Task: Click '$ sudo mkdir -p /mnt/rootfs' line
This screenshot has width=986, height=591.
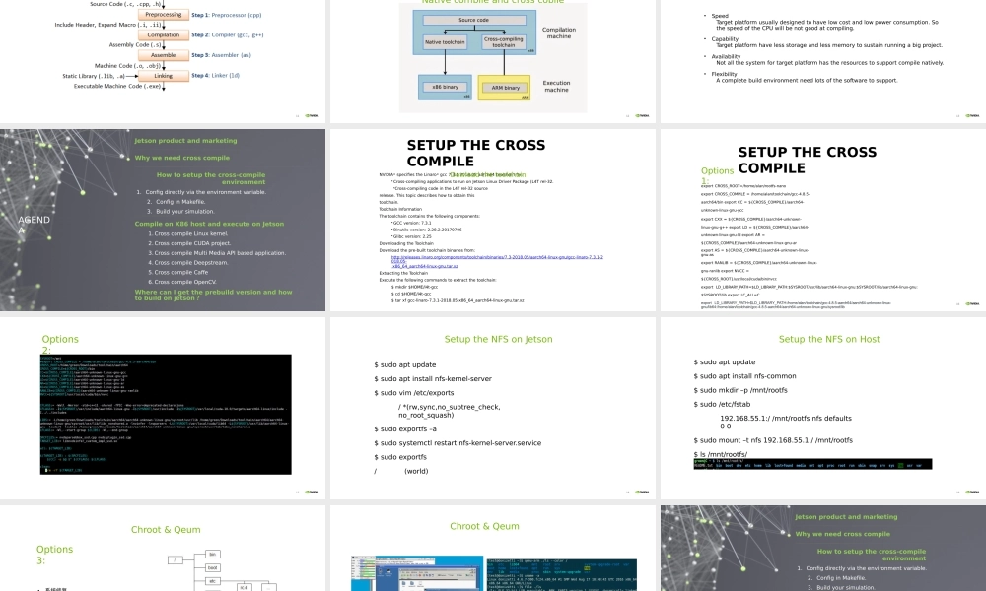Action: pyautogui.click(x=740, y=390)
